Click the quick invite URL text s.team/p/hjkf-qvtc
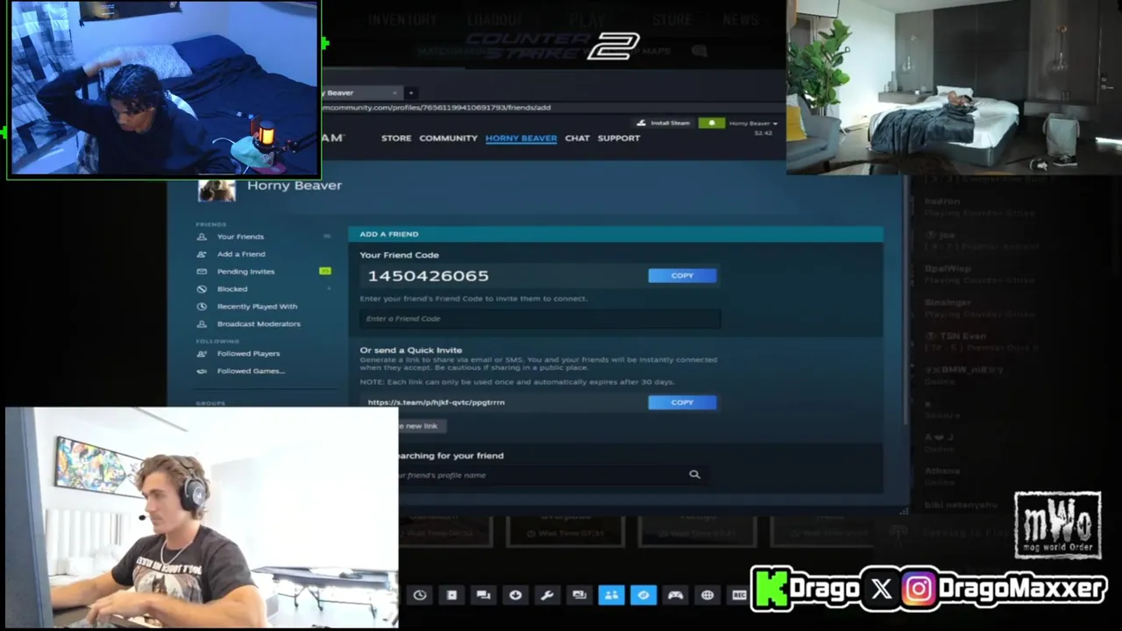1122x631 pixels. coord(436,402)
